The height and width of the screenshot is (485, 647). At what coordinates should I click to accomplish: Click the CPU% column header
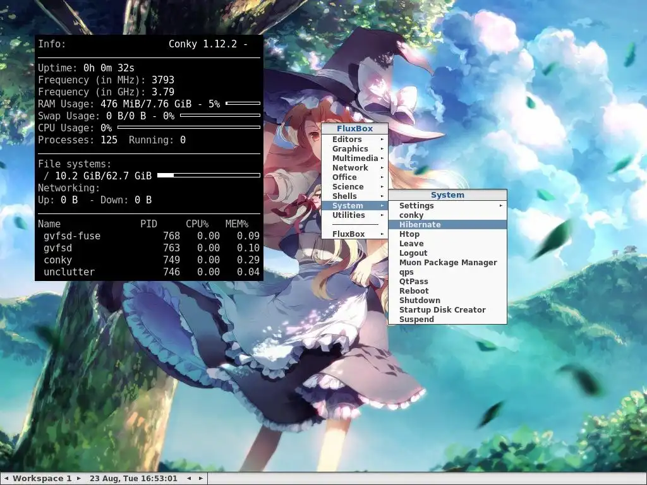[197, 224]
